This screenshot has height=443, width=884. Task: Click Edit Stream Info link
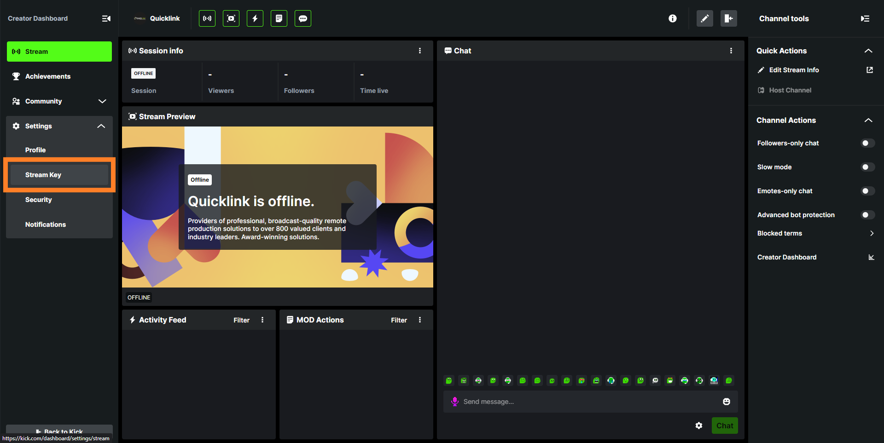794,70
